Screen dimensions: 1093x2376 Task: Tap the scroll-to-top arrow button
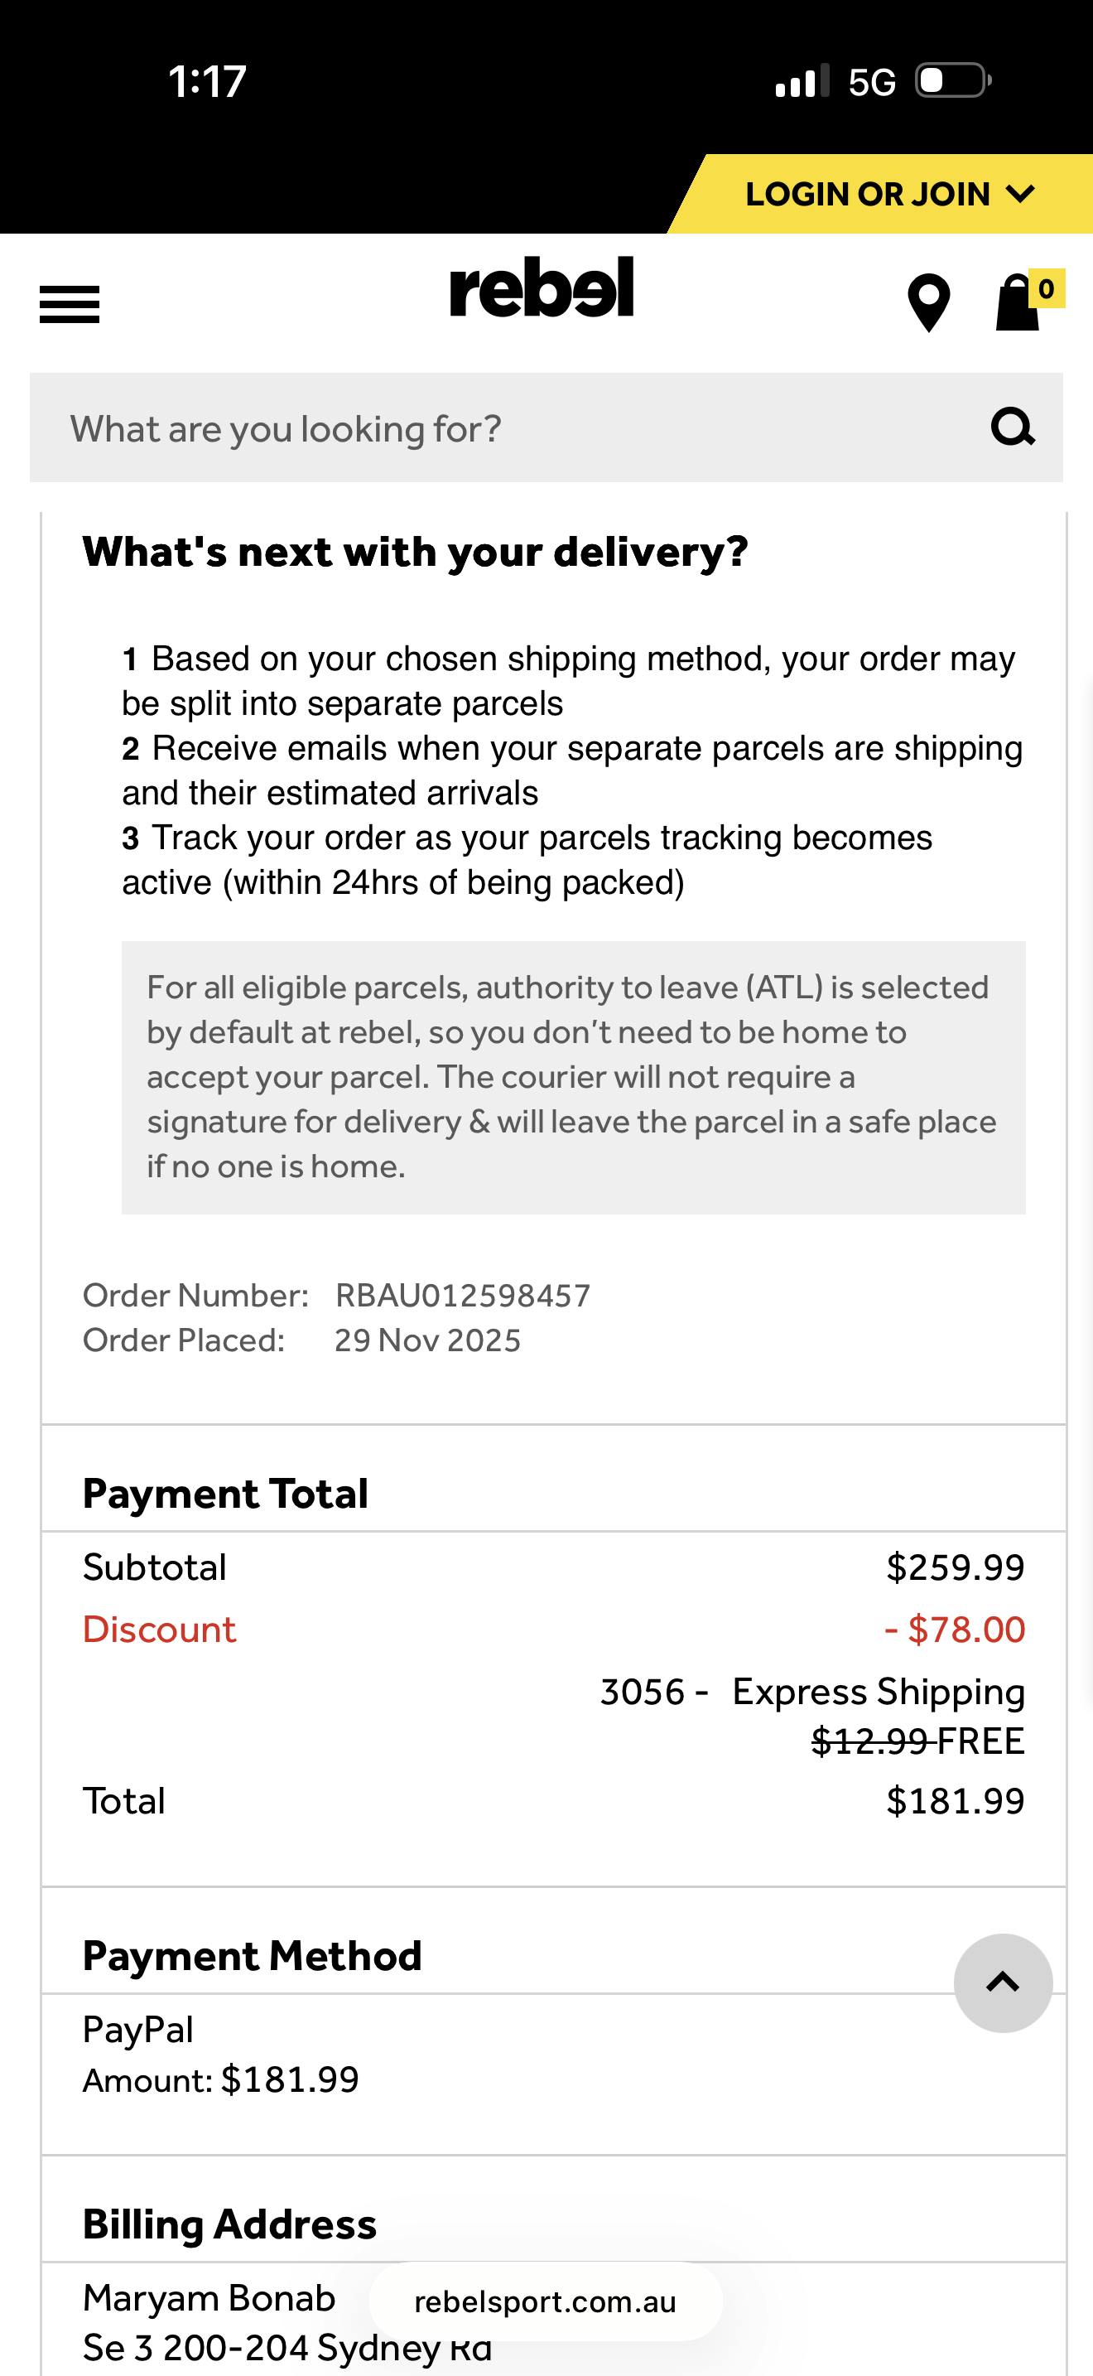(x=1003, y=1983)
